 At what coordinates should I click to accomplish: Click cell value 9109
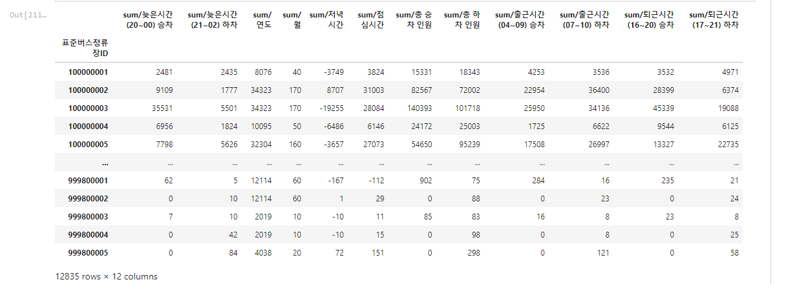click(164, 90)
